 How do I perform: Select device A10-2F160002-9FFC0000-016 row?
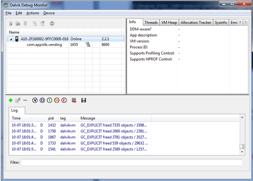click(66, 39)
